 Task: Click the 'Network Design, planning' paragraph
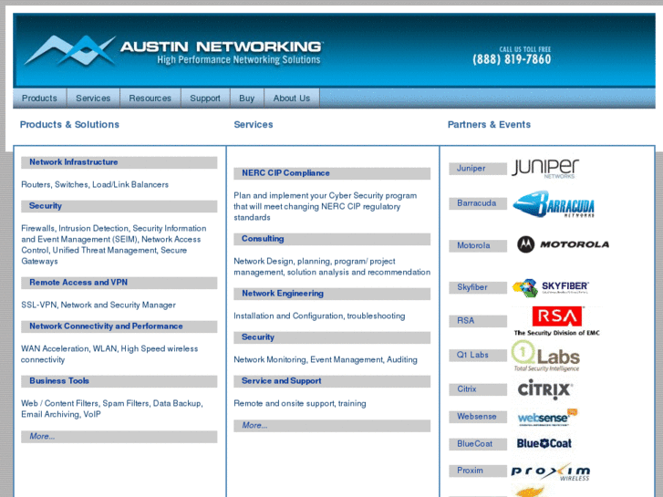click(x=332, y=266)
